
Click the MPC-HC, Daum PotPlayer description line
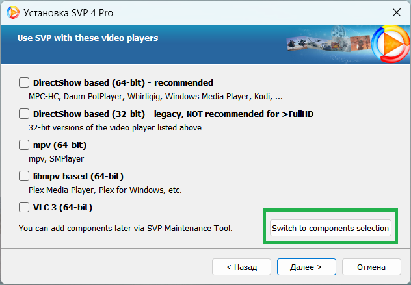coord(155,97)
